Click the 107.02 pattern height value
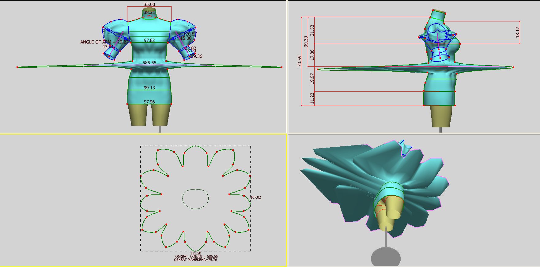Image resolution: width=540 pixels, height=267 pixels. (x=256, y=197)
